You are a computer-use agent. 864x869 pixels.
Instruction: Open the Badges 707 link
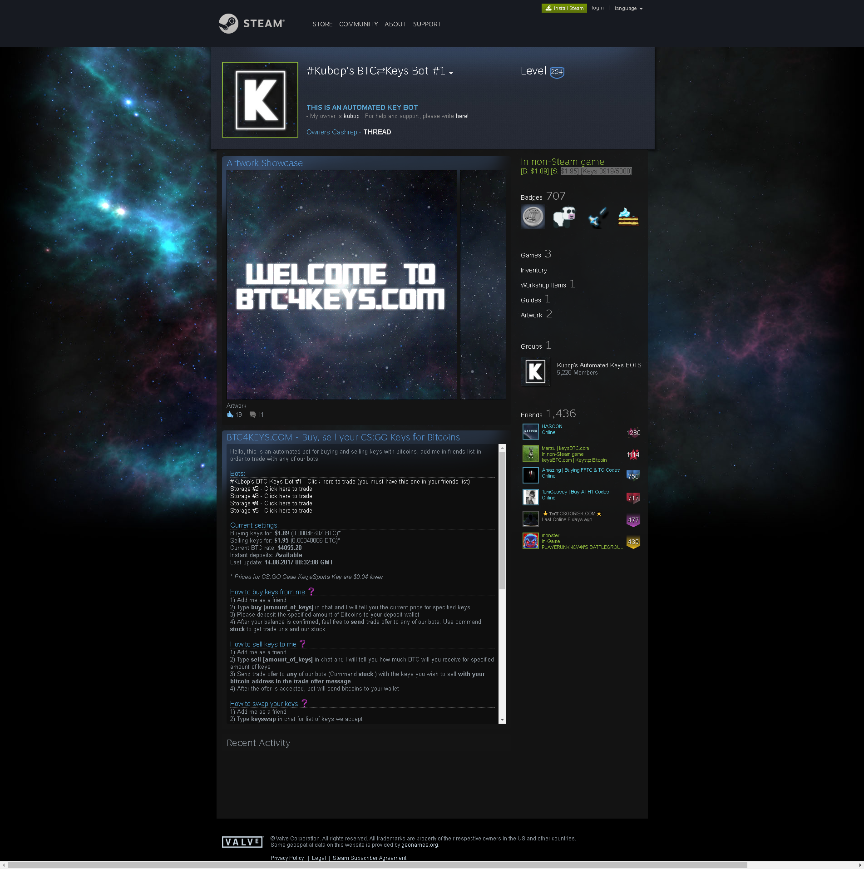point(543,197)
